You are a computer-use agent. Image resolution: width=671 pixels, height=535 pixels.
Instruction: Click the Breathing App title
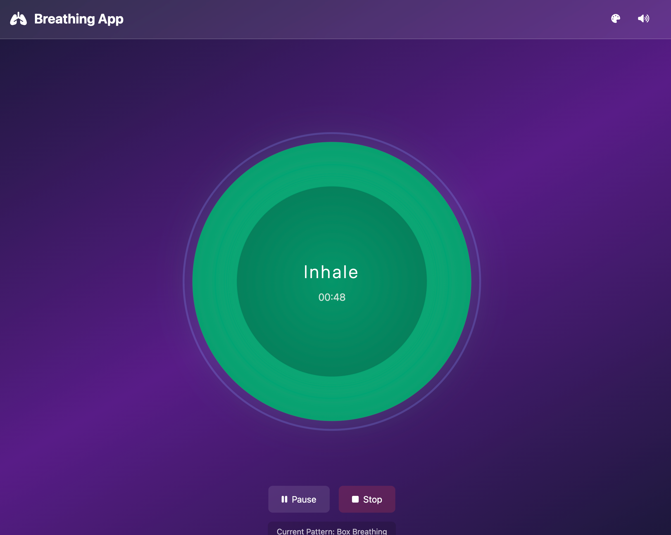tap(79, 19)
